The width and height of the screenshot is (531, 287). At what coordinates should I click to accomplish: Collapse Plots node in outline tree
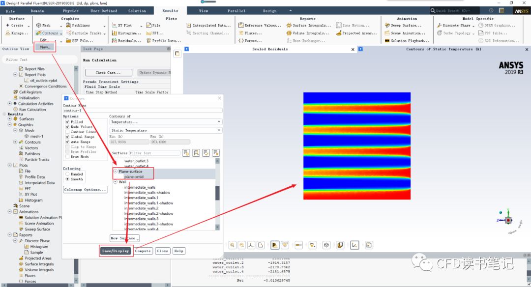(9, 165)
